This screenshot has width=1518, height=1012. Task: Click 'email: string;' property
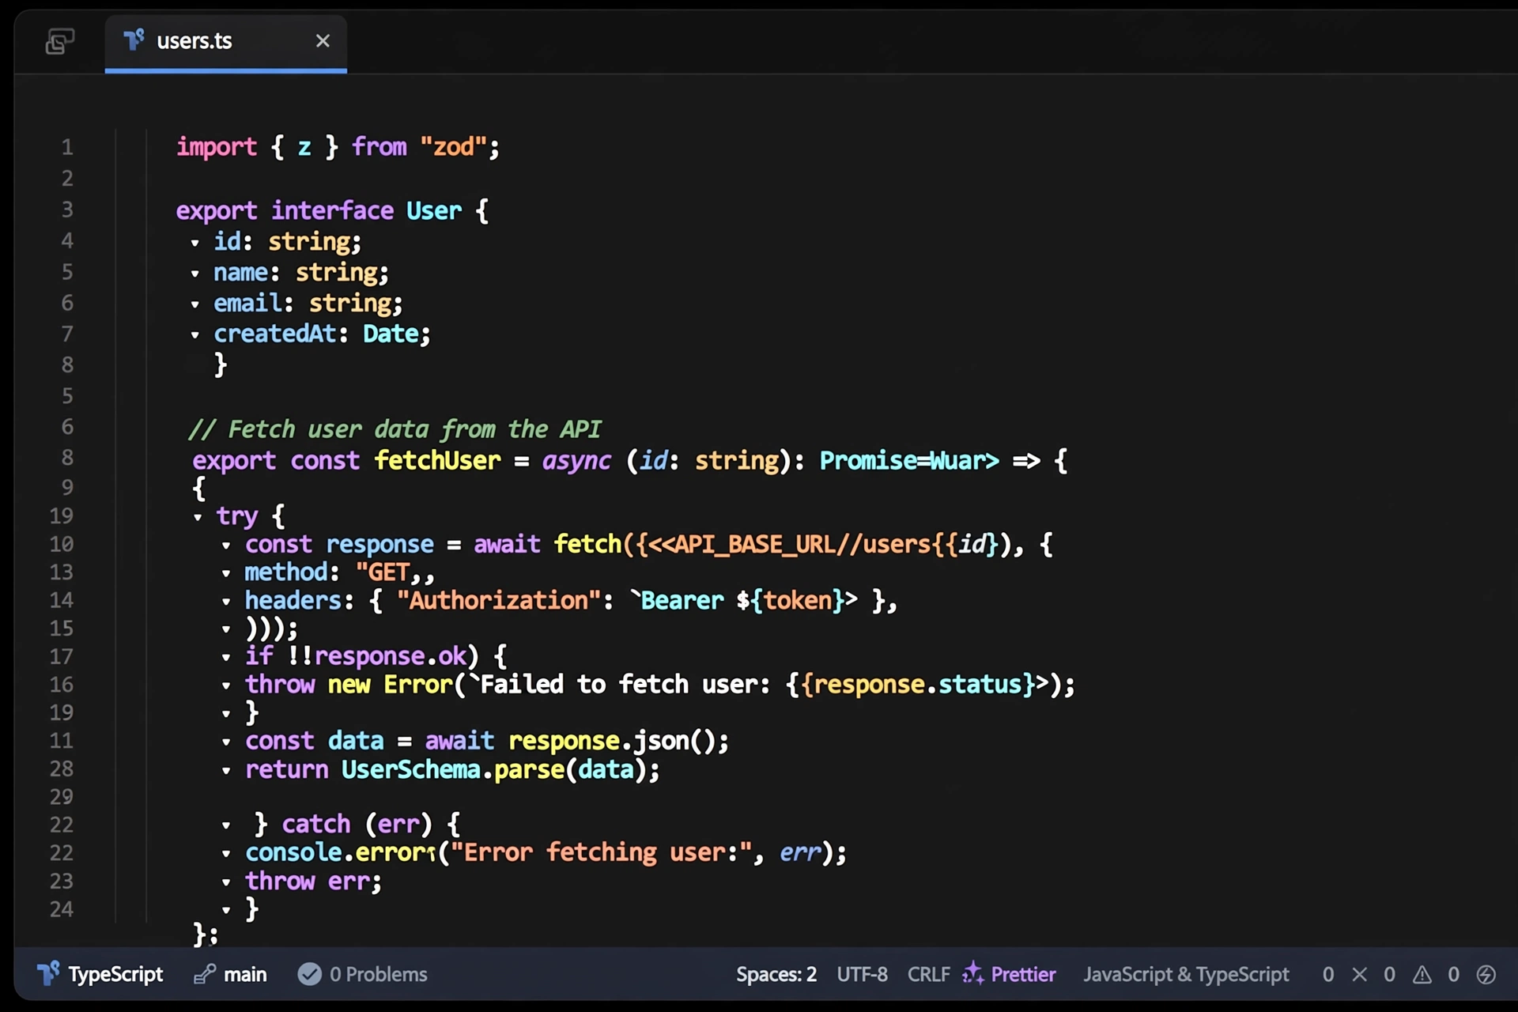[x=308, y=304]
